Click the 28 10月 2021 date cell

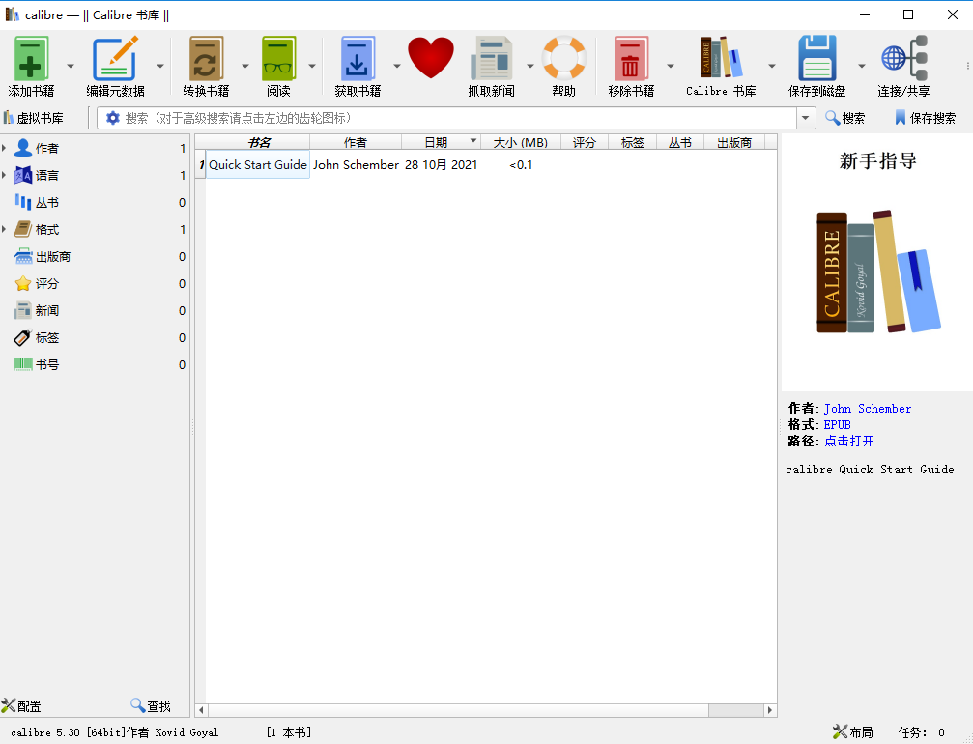[442, 164]
